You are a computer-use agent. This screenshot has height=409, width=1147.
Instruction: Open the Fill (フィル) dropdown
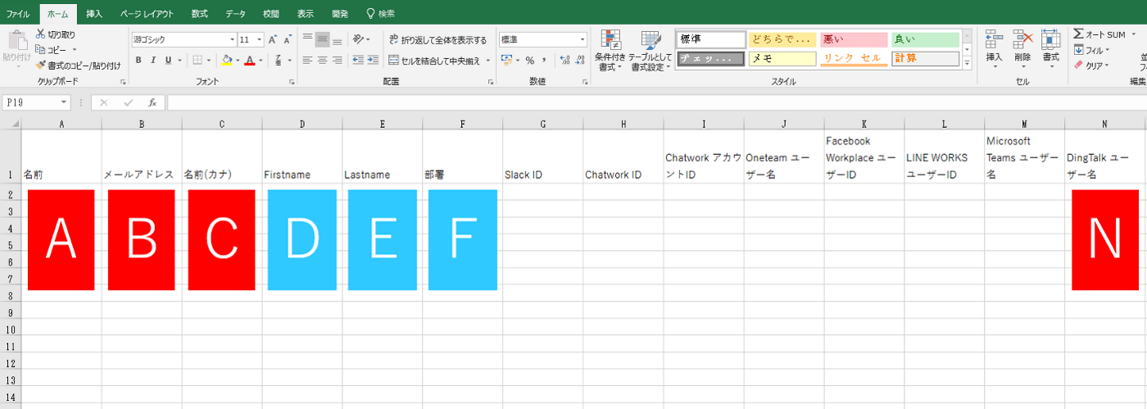(1092, 50)
